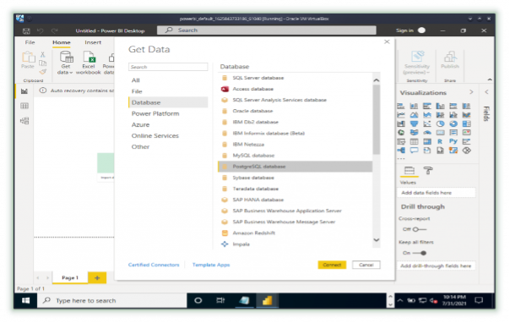The height and width of the screenshot is (323, 510).
Task: Open the Template Apps link
Action: [211, 265]
